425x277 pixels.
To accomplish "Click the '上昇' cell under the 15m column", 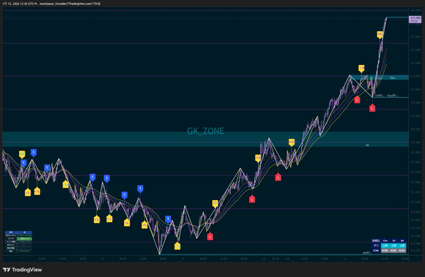I will (385, 246).
